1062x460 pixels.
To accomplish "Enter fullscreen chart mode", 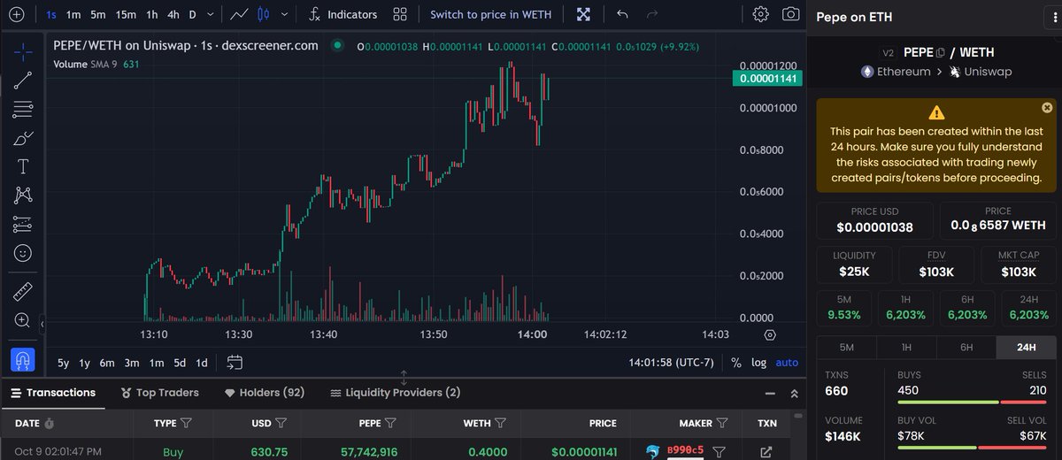I will click(583, 14).
